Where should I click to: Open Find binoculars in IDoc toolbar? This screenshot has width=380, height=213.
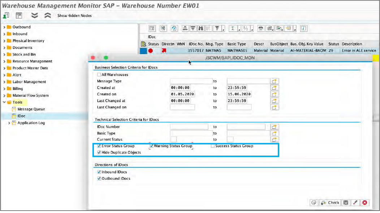tap(201, 29)
